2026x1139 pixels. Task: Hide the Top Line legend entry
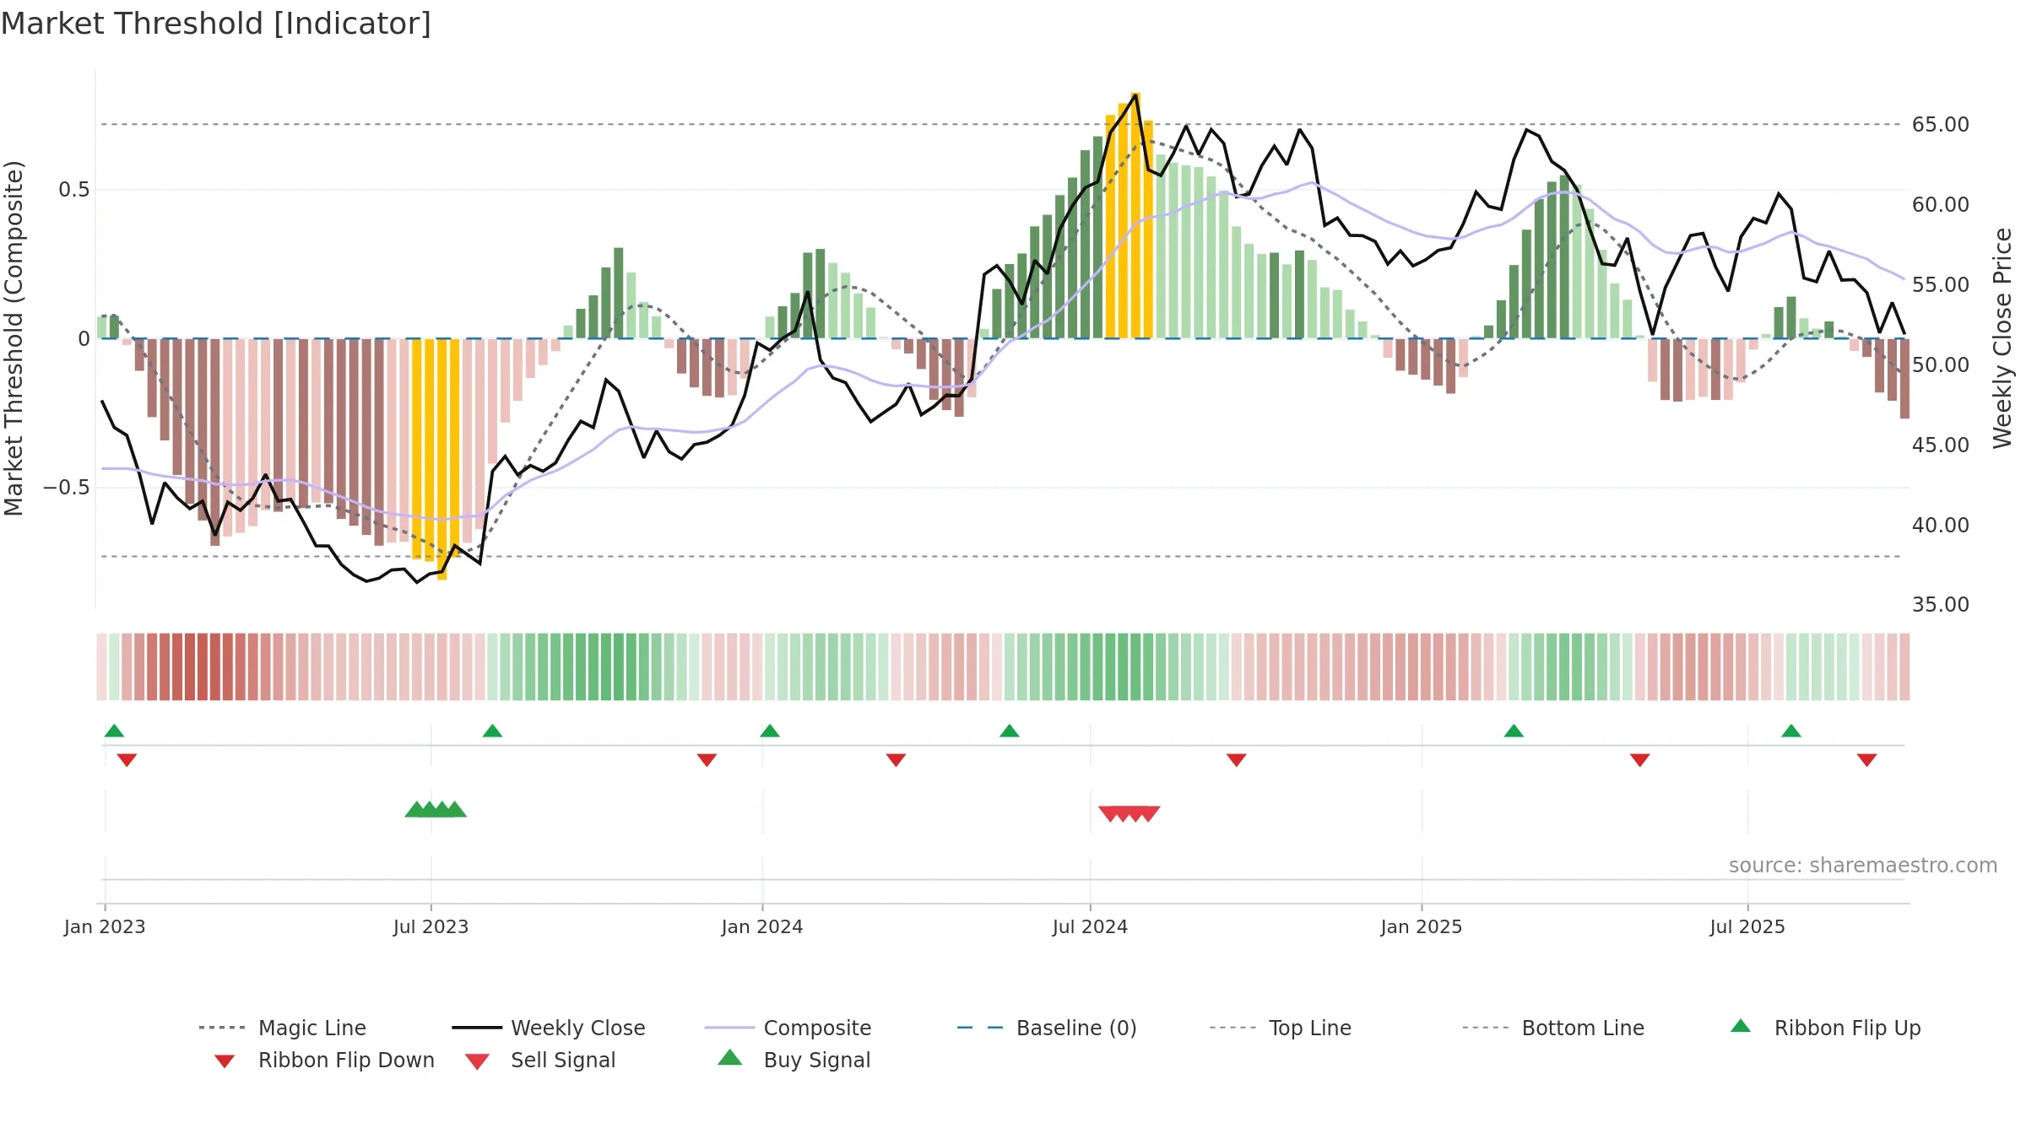click(x=1281, y=1028)
